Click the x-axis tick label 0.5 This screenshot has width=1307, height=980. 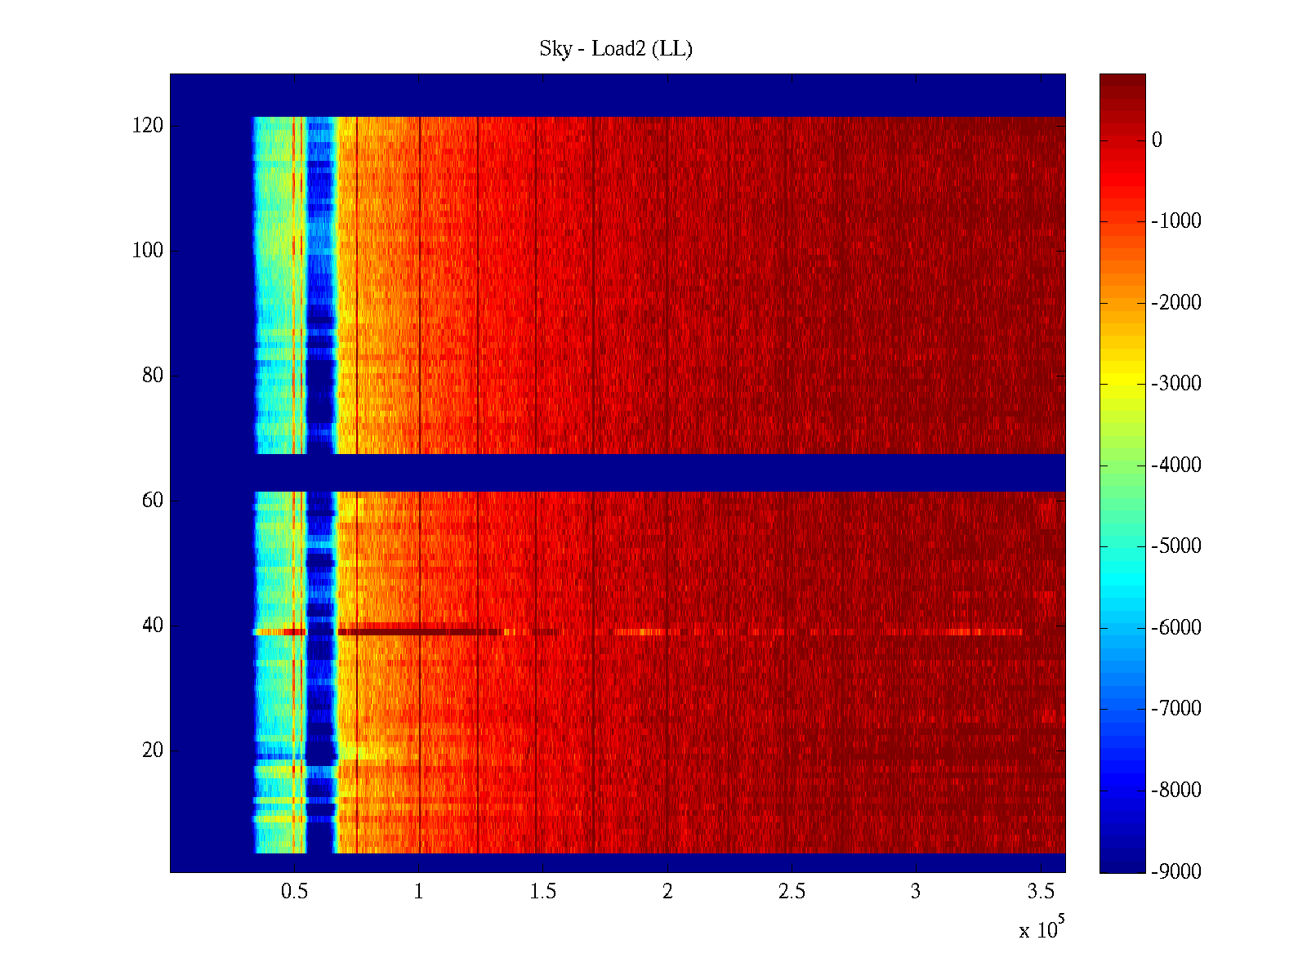(294, 892)
